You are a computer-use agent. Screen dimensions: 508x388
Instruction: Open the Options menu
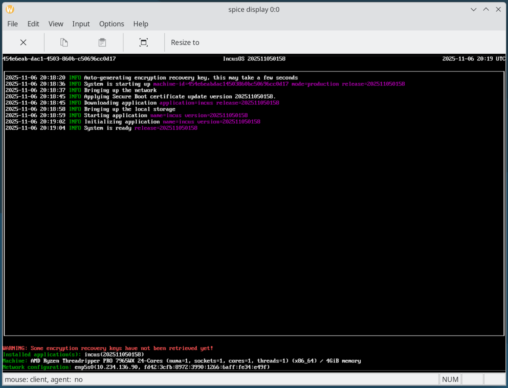111,24
